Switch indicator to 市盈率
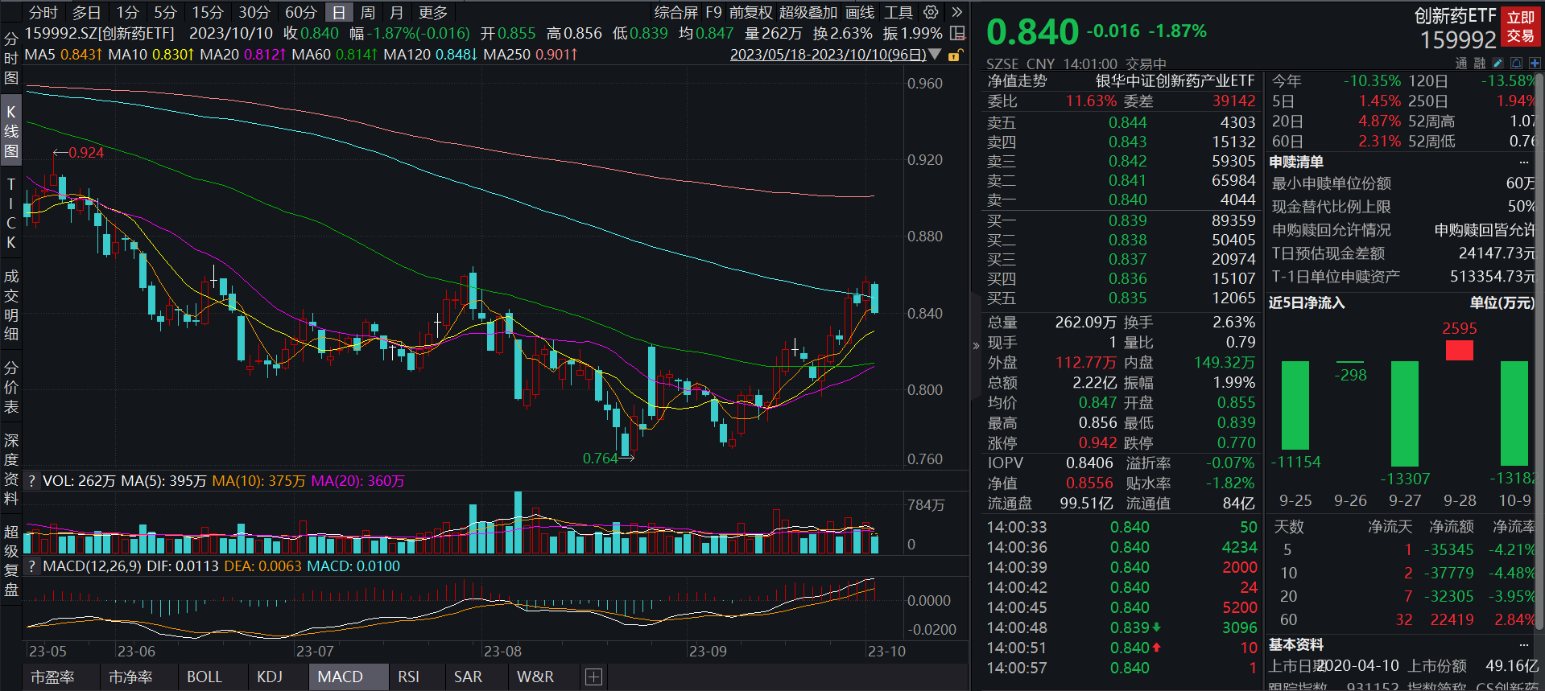1545x691 pixels. click(52, 677)
